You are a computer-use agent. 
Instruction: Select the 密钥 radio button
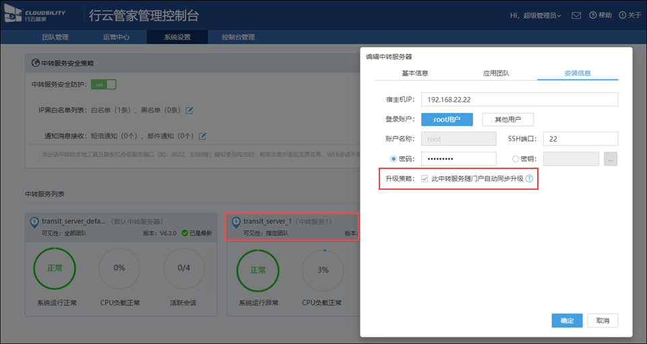tap(516, 160)
